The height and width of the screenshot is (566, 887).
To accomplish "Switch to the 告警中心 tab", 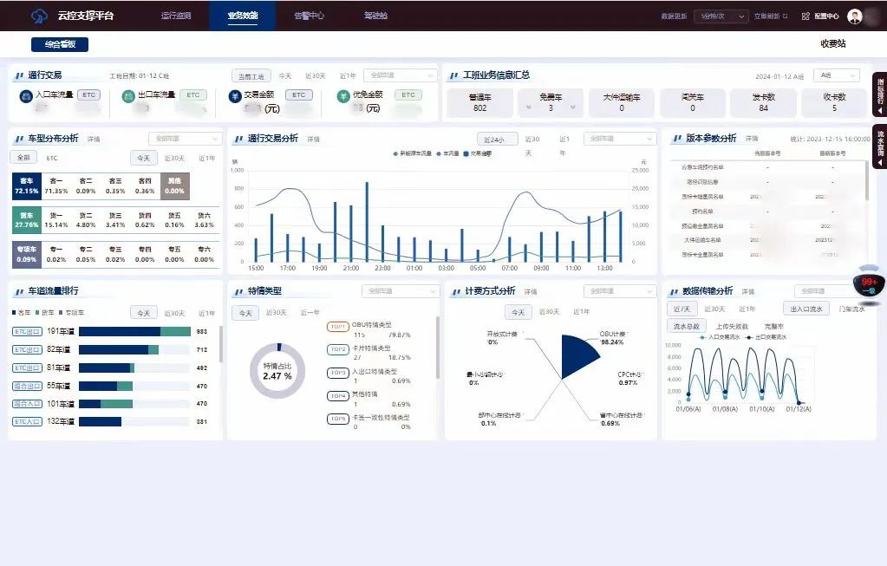I will pyautogui.click(x=309, y=16).
